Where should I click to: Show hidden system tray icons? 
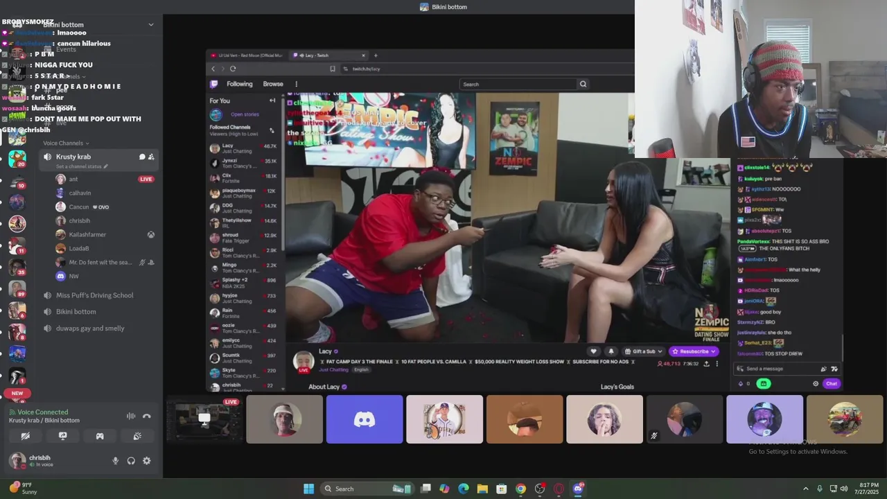click(805, 489)
